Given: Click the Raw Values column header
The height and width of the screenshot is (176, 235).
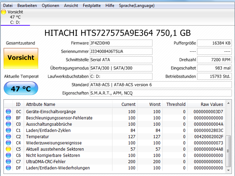Looking at the screenshot, I should tap(206, 104).
